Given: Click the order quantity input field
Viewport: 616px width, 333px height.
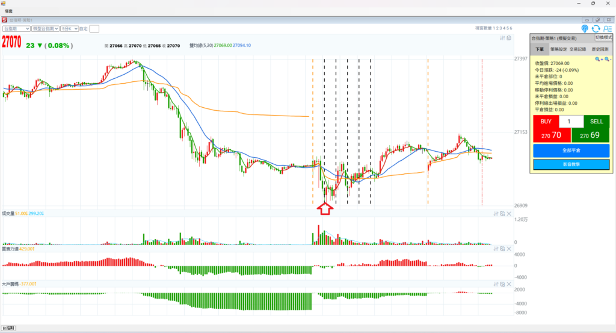Looking at the screenshot, I should click(571, 121).
